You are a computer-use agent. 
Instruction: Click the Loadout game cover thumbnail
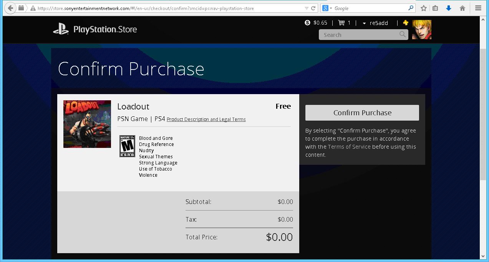tap(87, 124)
